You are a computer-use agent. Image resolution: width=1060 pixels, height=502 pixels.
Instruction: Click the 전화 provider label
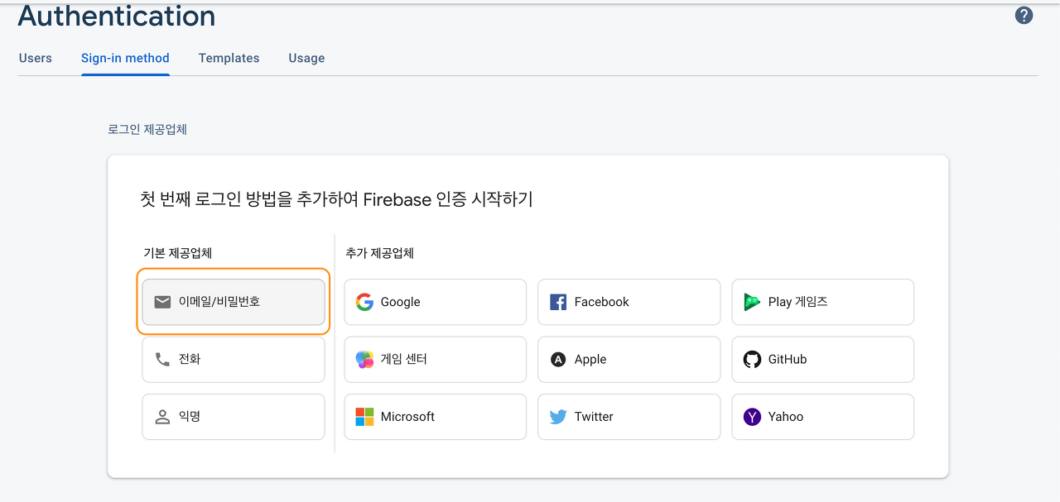(190, 359)
